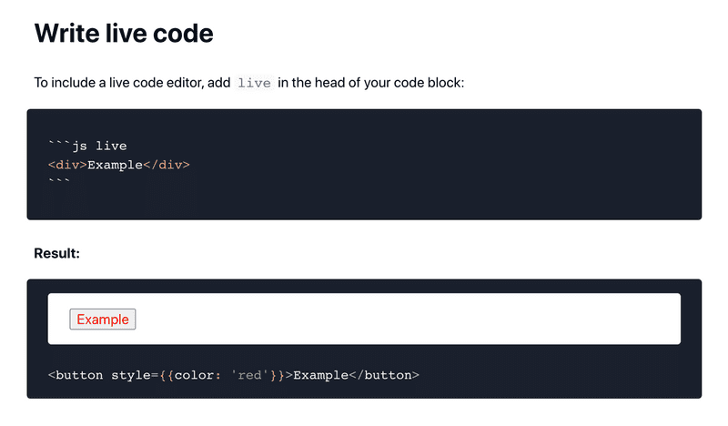Click the empty white area of the live preview panel
This screenshot has width=728, height=426.
tap(409, 319)
